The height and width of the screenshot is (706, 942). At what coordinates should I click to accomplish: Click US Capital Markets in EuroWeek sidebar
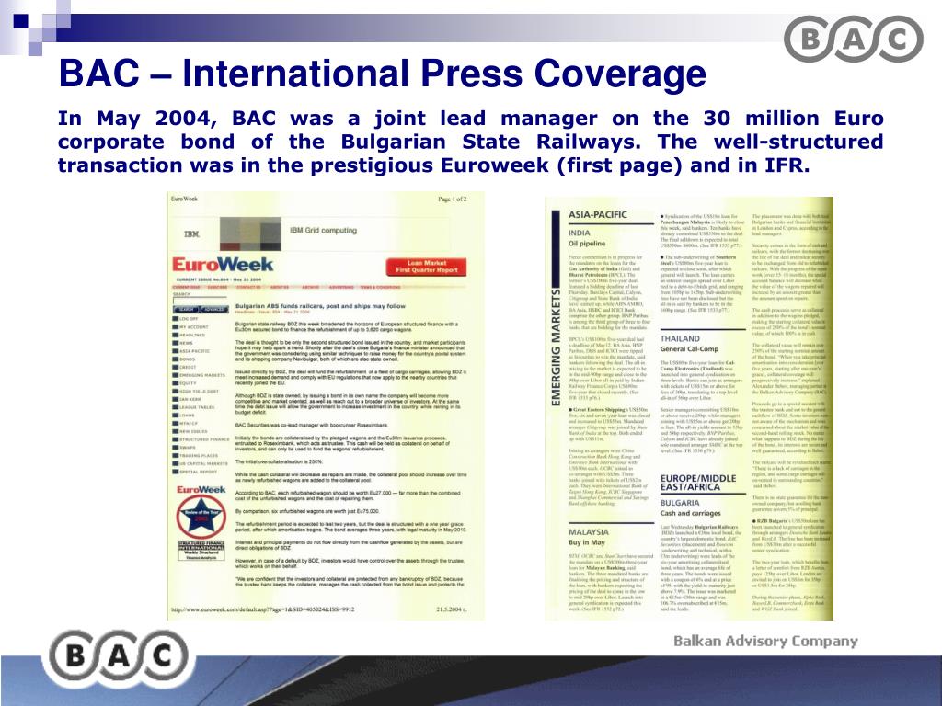click(x=200, y=463)
